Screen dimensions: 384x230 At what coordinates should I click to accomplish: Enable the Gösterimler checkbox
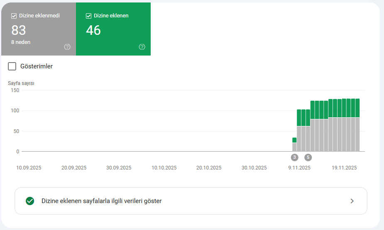12,66
